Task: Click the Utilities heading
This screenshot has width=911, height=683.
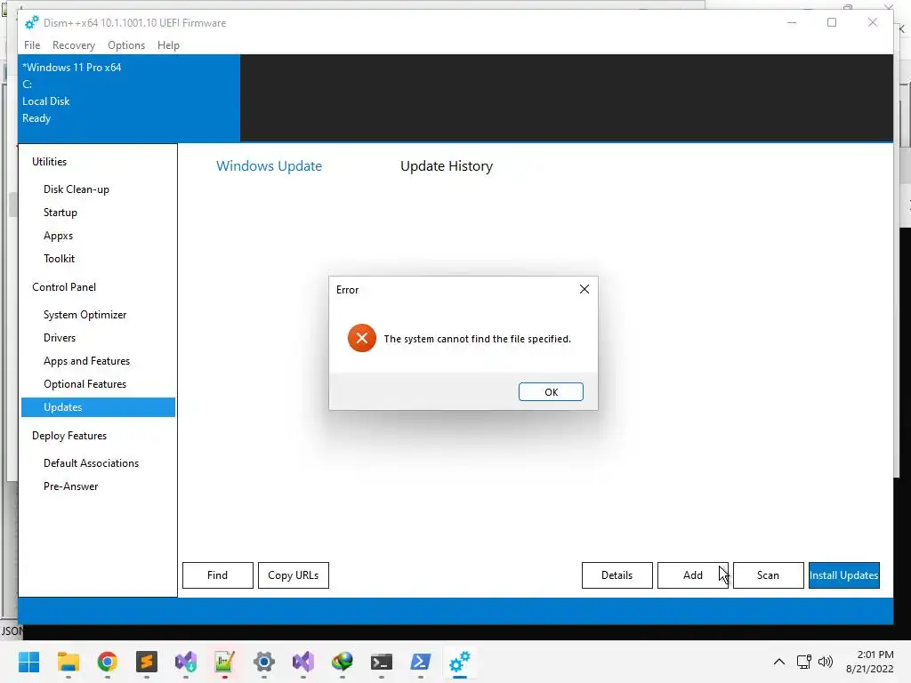Action: click(50, 162)
